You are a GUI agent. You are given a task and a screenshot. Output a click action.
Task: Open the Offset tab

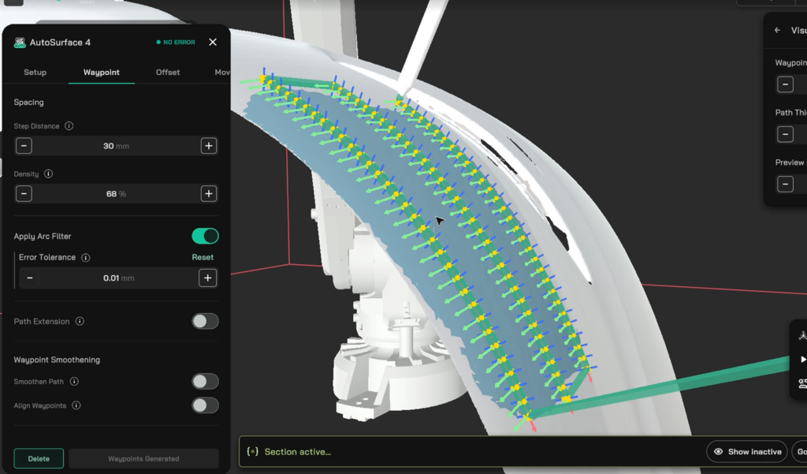167,72
